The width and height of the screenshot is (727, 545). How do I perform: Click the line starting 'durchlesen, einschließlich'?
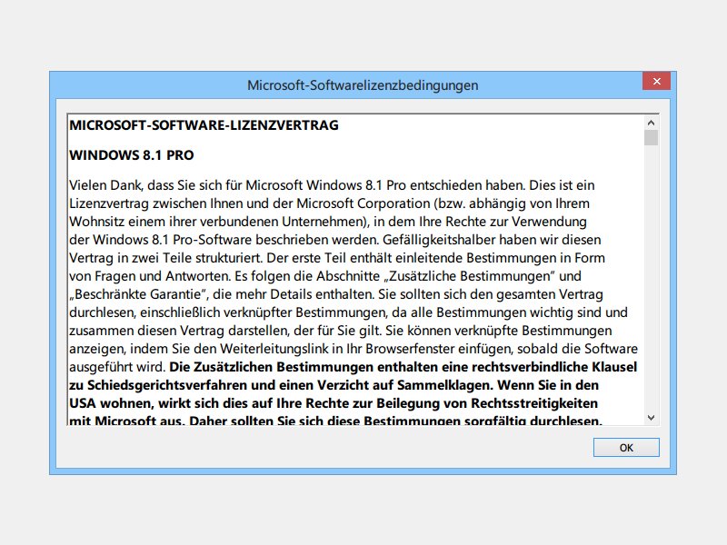(348, 312)
